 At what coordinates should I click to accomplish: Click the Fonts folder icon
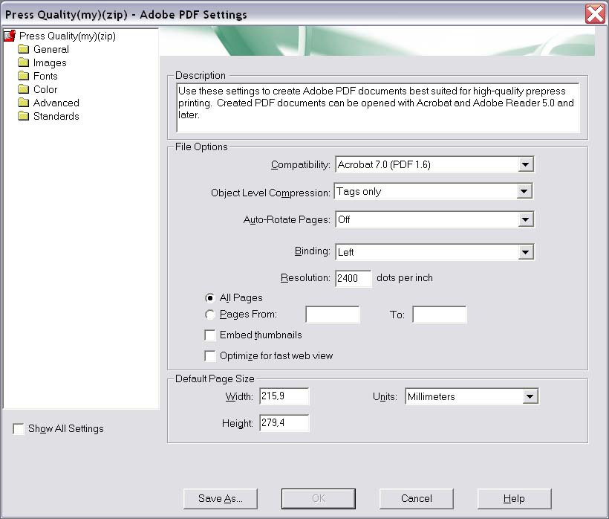[24, 76]
